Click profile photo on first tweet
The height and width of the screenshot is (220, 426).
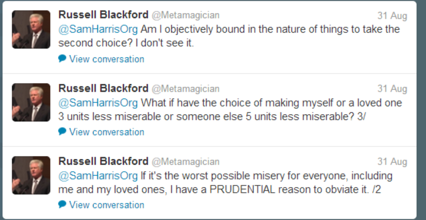click(x=31, y=29)
